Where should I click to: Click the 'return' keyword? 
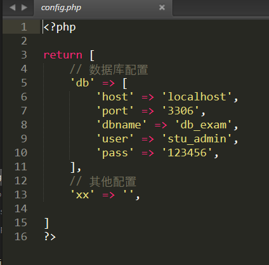click(63, 55)
